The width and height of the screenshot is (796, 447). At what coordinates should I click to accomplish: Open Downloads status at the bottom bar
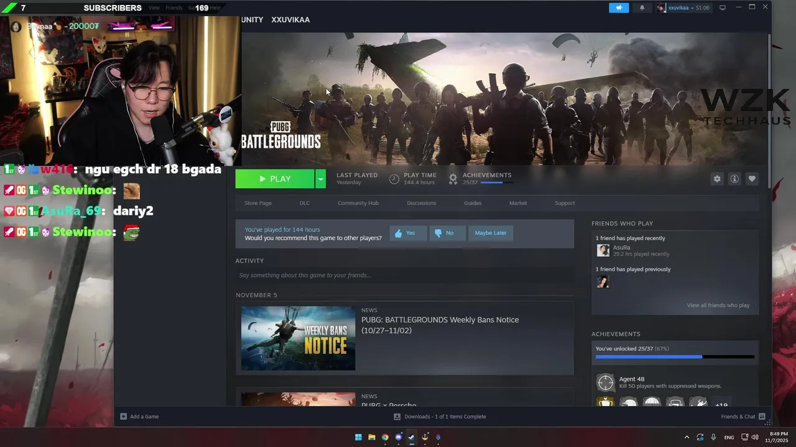(x=440, y=417)
